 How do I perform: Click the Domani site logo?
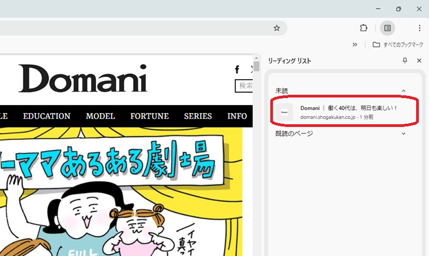83,78
